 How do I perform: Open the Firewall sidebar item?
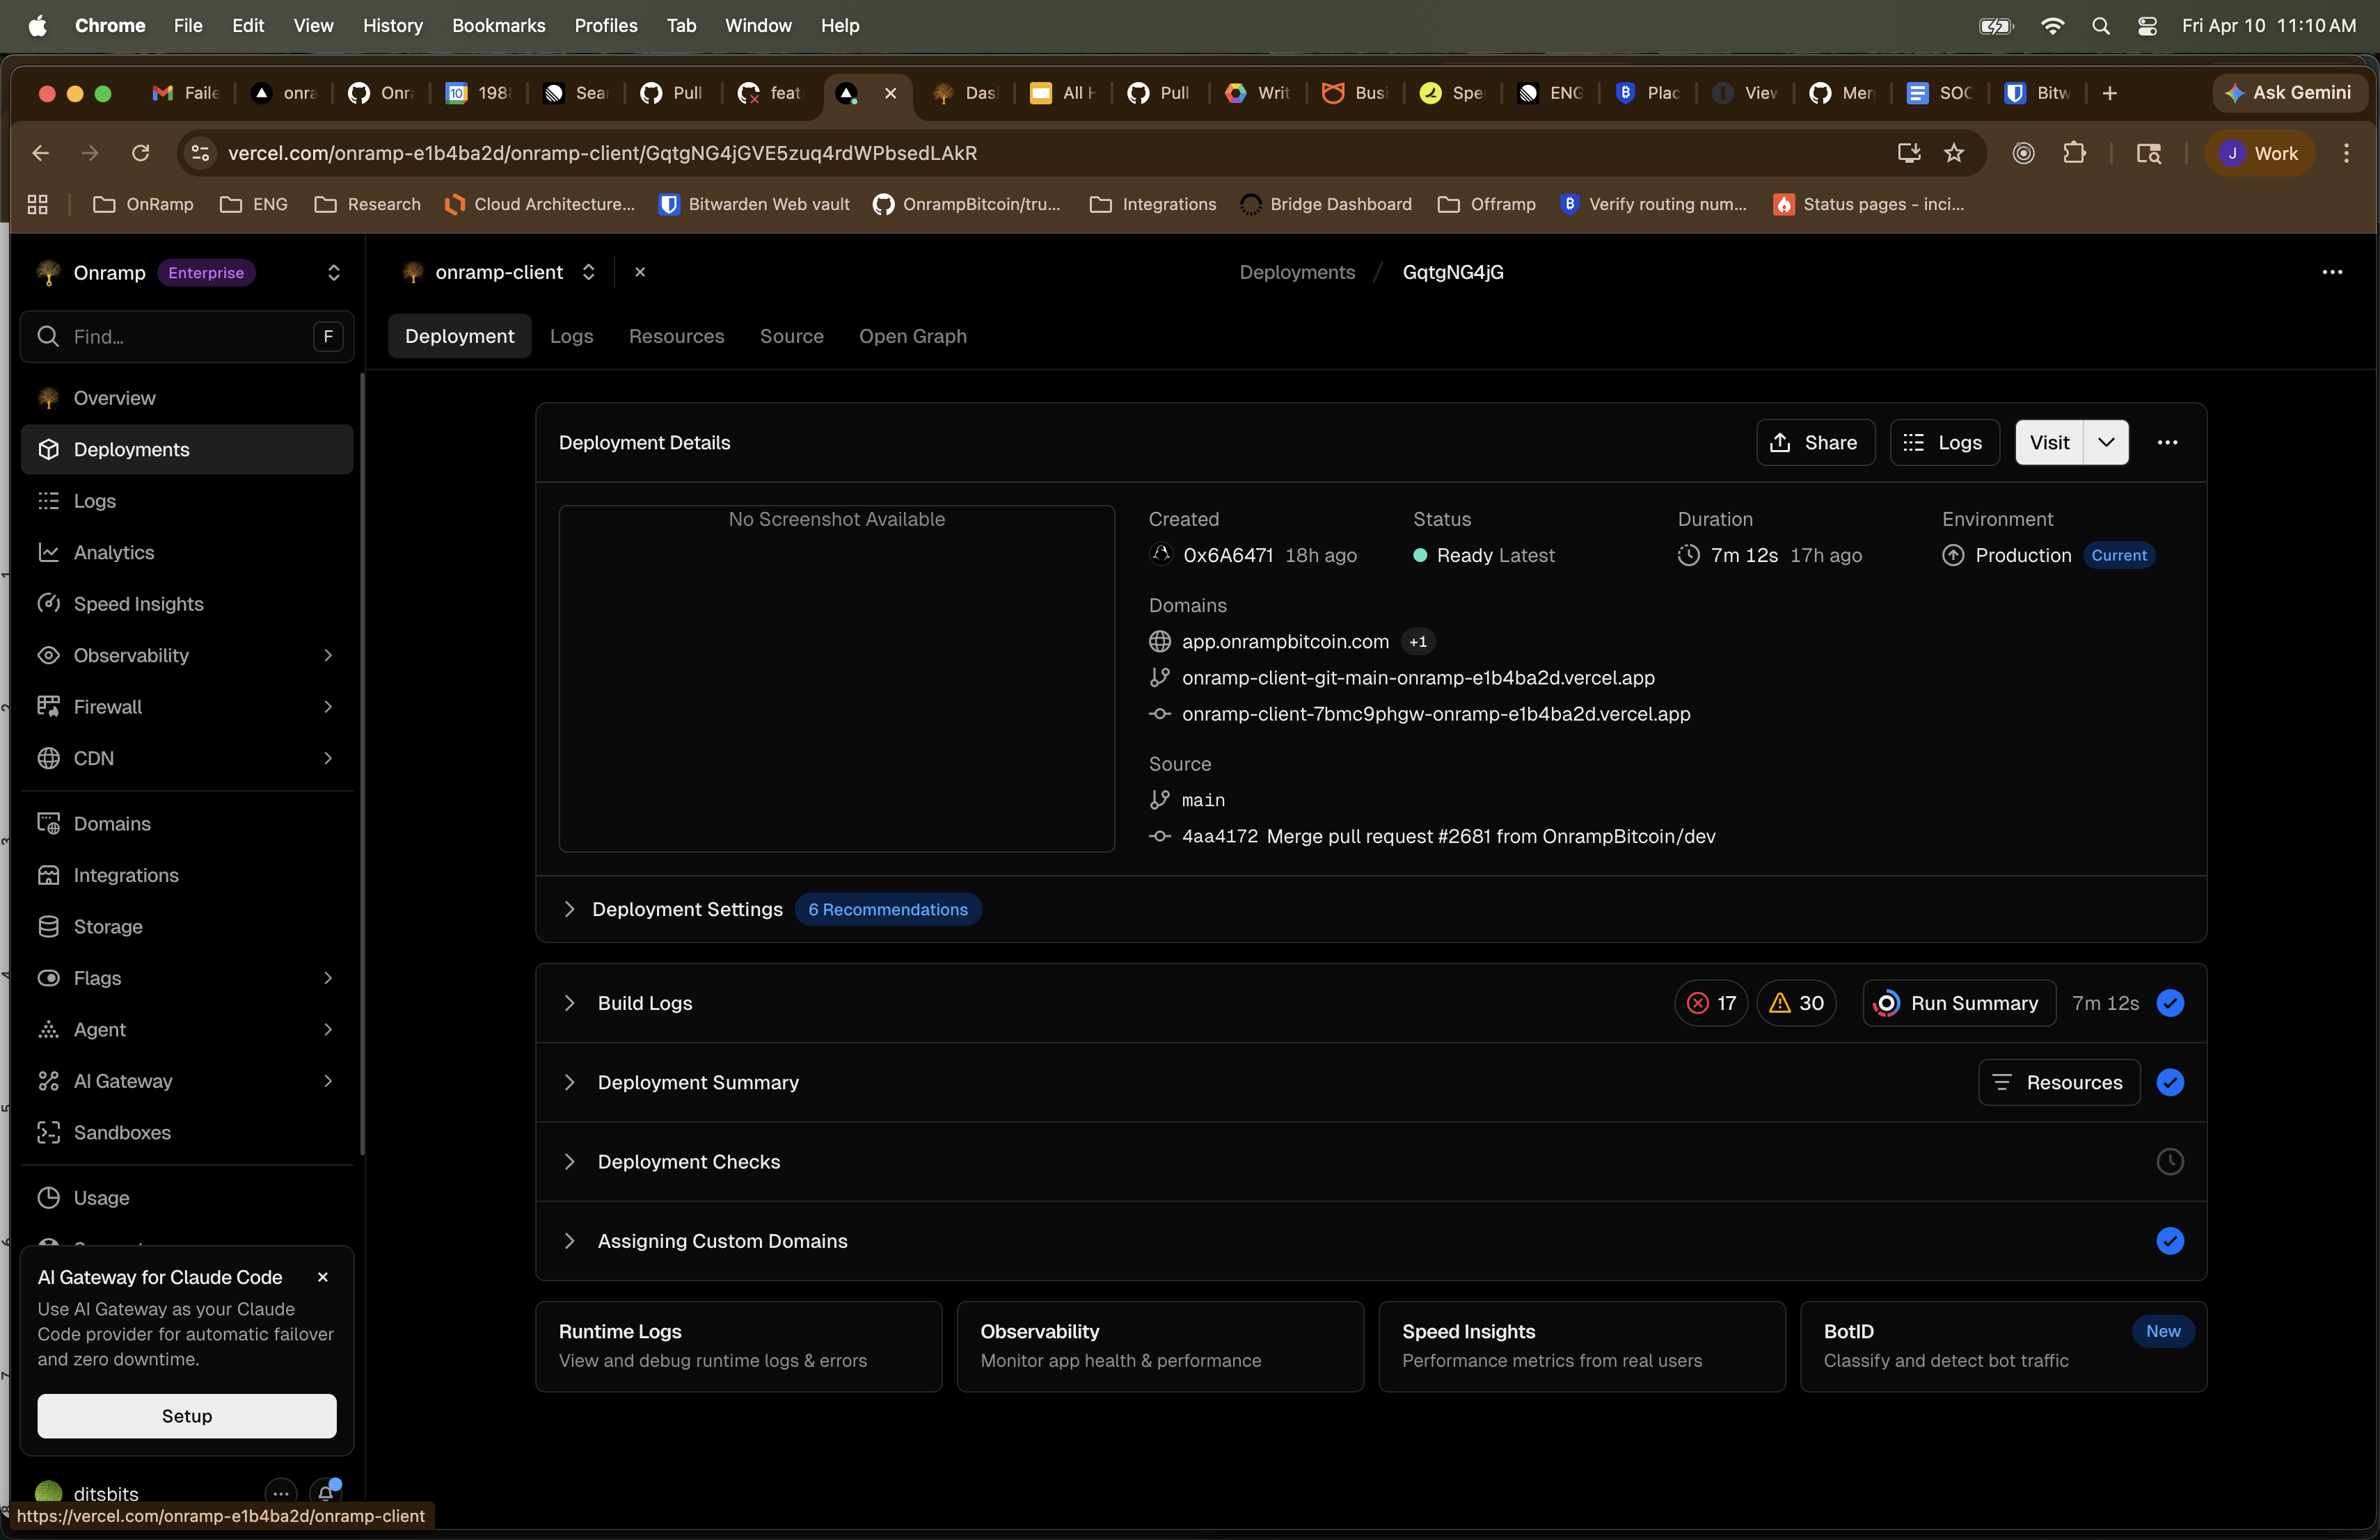[108, 707]
